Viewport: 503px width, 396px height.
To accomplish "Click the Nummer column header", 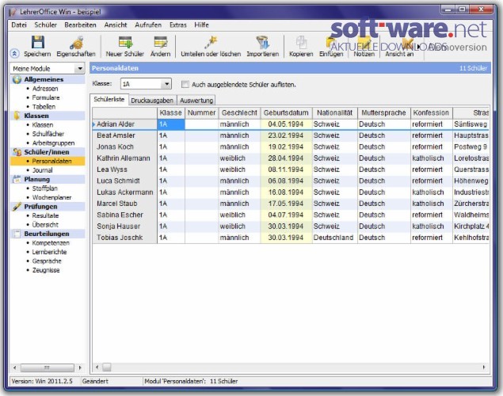I will point(201,113).
